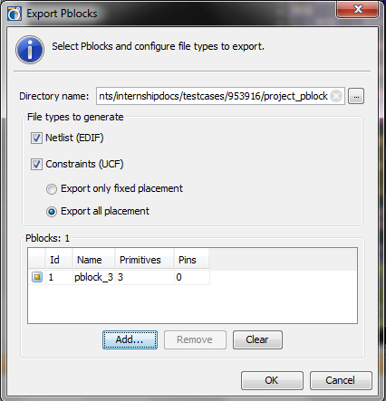Select Export only fixed placement option

(x=52, y=189)
